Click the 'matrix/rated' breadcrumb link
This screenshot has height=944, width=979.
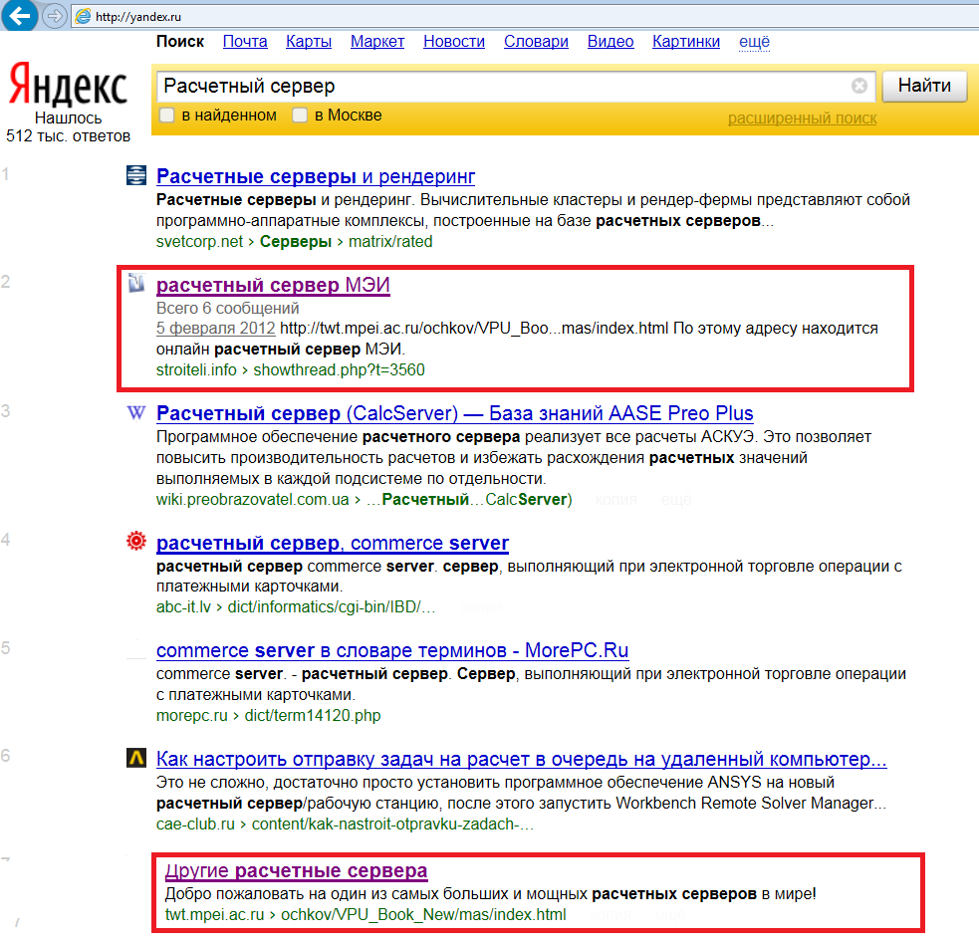point(390,242)
